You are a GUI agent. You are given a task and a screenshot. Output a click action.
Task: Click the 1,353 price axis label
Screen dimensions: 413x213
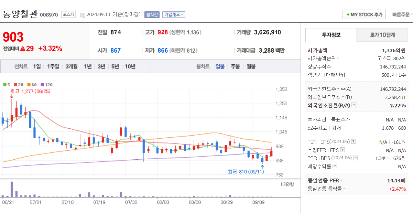(x=281, y=89)
